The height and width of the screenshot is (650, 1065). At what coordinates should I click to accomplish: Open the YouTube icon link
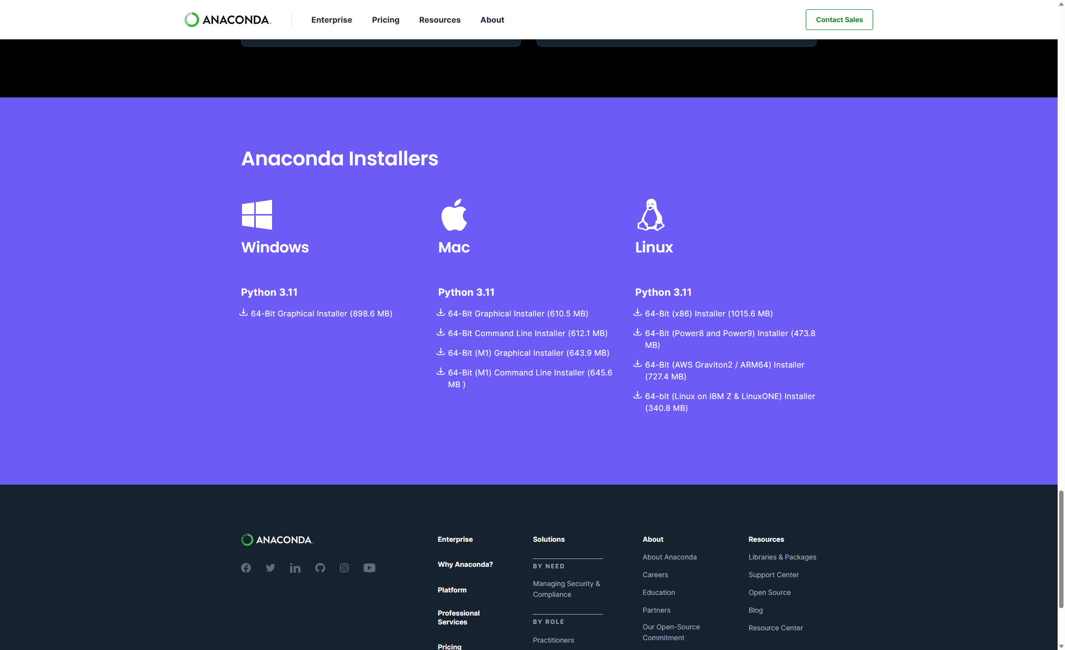369,568
